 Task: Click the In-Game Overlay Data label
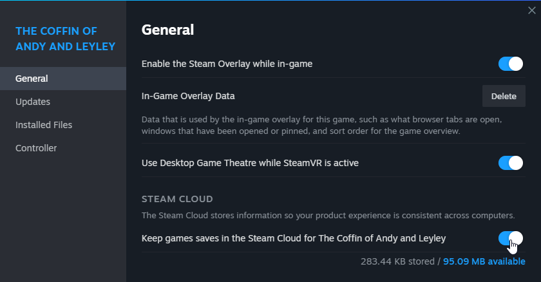(188, 96)
